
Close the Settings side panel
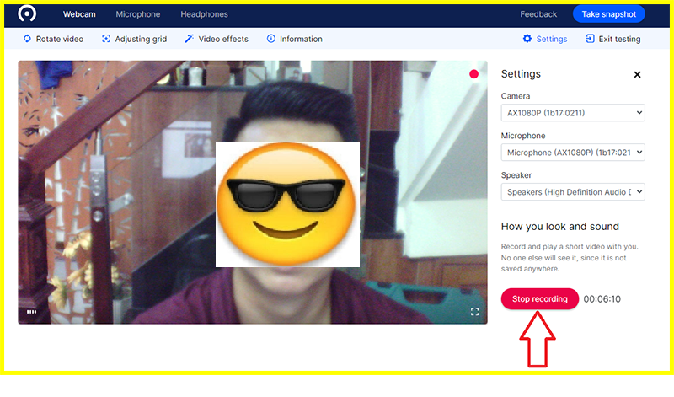pos(637,74)
